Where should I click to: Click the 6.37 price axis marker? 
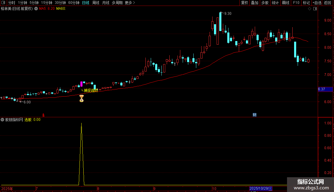pyautogui.click(x=325, y=89)
